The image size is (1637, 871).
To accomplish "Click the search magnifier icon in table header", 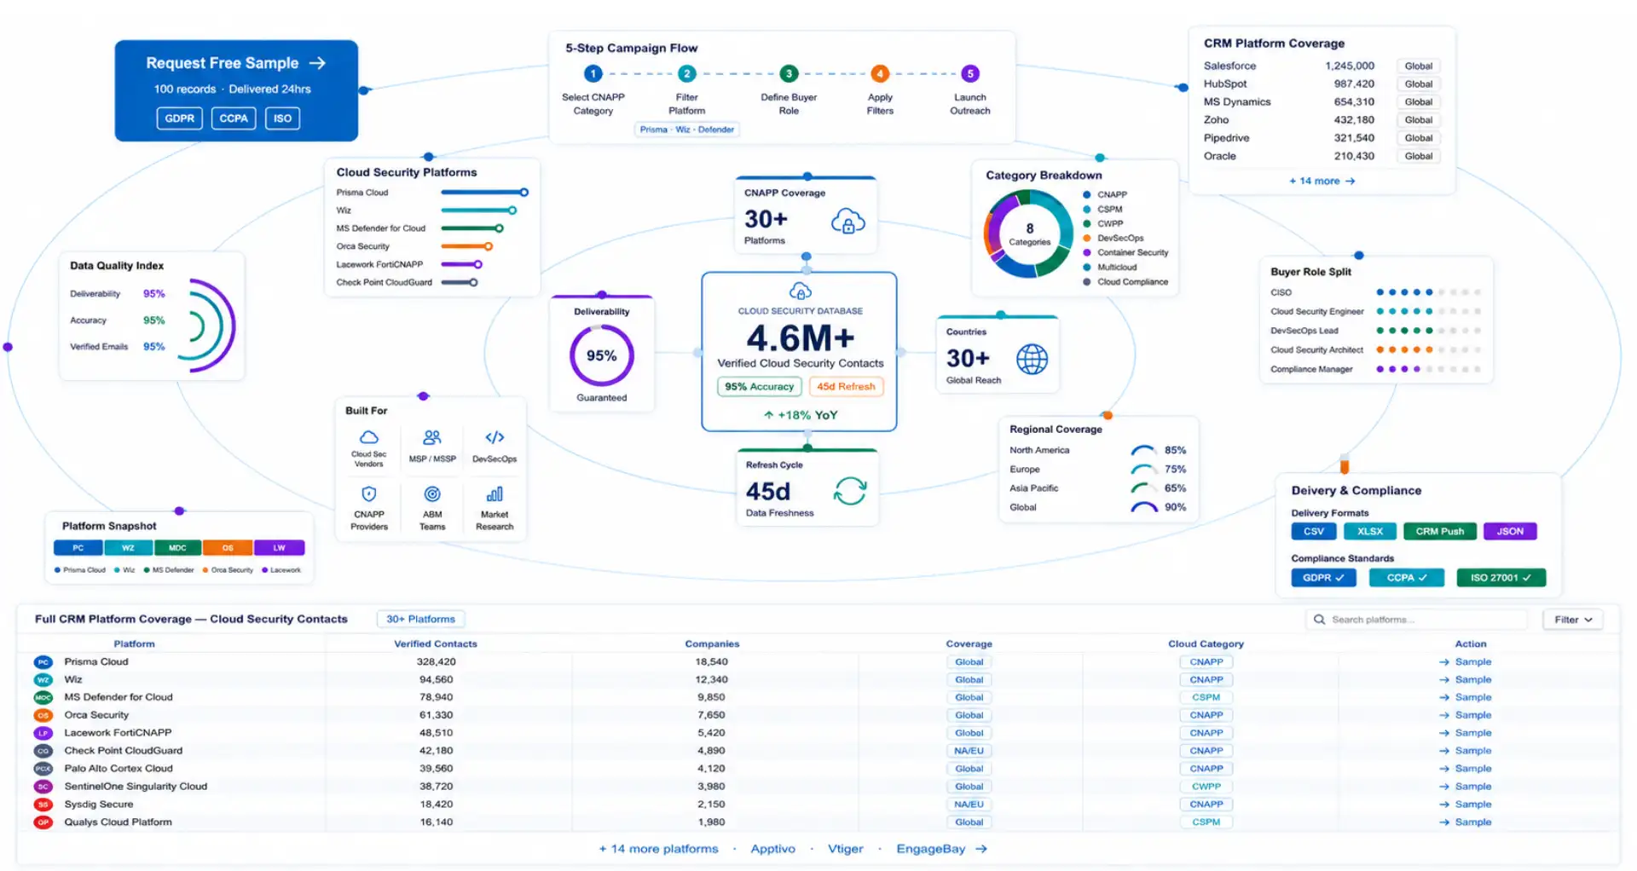I will coord(1319,620).
